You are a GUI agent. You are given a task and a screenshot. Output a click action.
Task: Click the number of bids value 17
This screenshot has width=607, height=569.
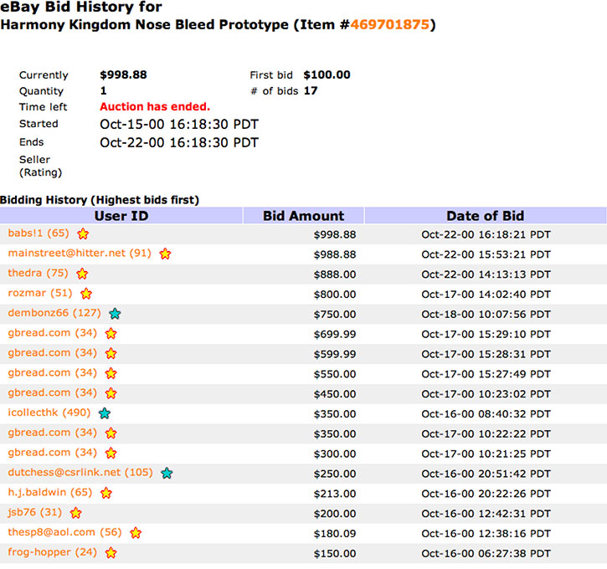(311, 91)
